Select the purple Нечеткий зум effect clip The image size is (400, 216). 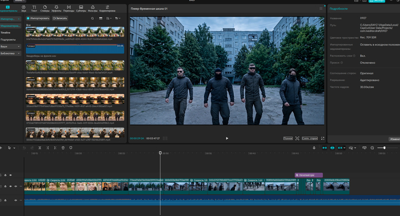click(x=309, y=175)
